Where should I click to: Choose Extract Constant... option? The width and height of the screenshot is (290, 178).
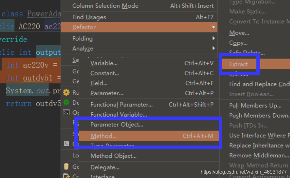pyautogui.click(x=149, y=73)
